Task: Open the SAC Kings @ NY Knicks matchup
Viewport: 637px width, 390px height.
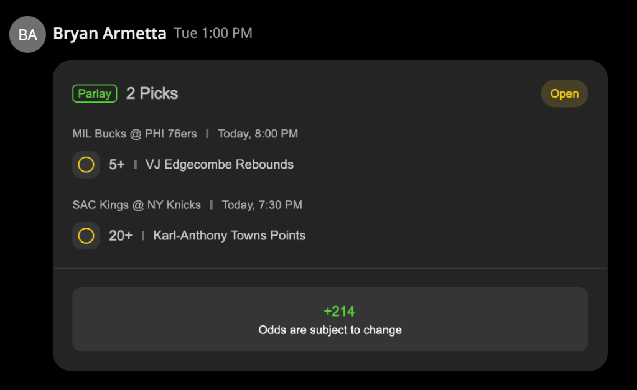Action: tap(136, 205)
